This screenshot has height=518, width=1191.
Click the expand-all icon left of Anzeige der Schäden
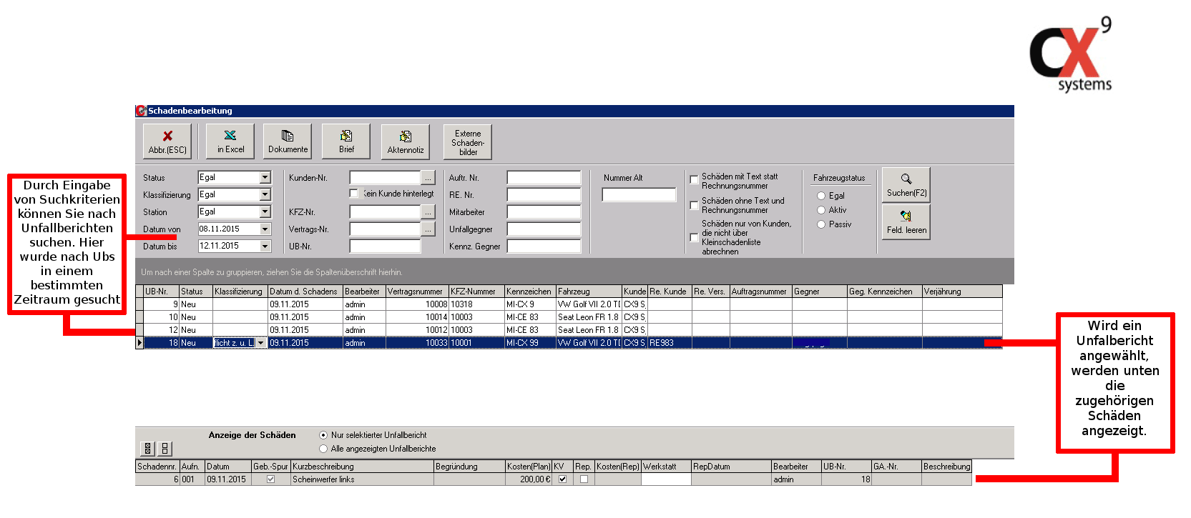[x=148, y=449]
